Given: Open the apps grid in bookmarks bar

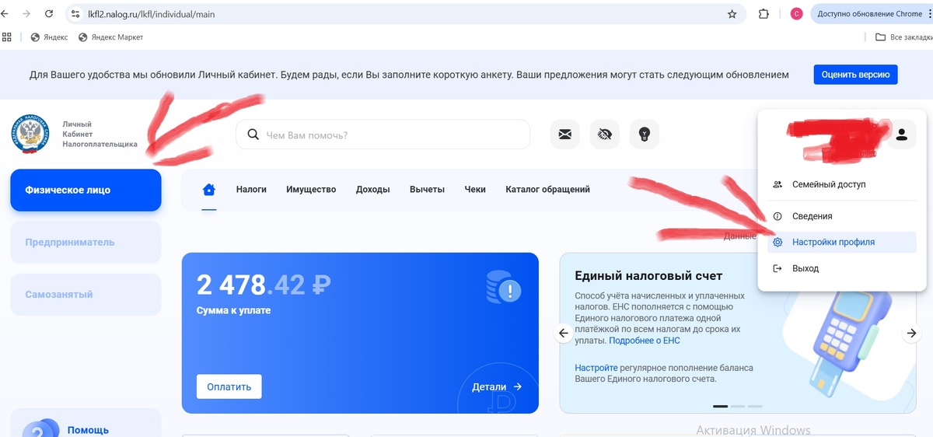Looking at the screenshot, I should click(7, 37).
